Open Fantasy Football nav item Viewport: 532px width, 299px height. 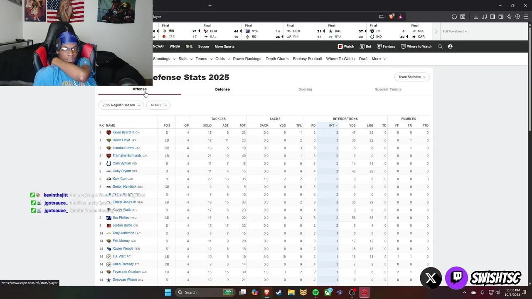tap(307, 59)
